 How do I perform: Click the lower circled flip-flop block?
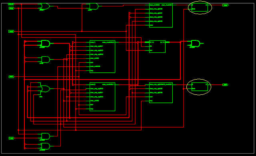point(200,87)
